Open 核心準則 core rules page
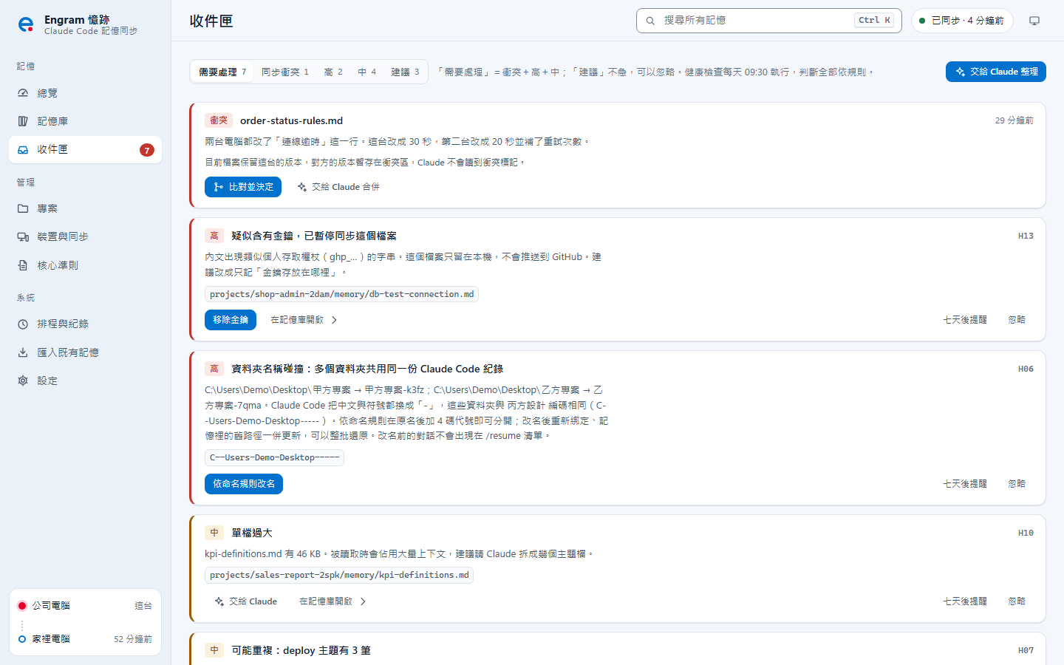The width and height of the screenshot is (1064, 665). [85, 265]
